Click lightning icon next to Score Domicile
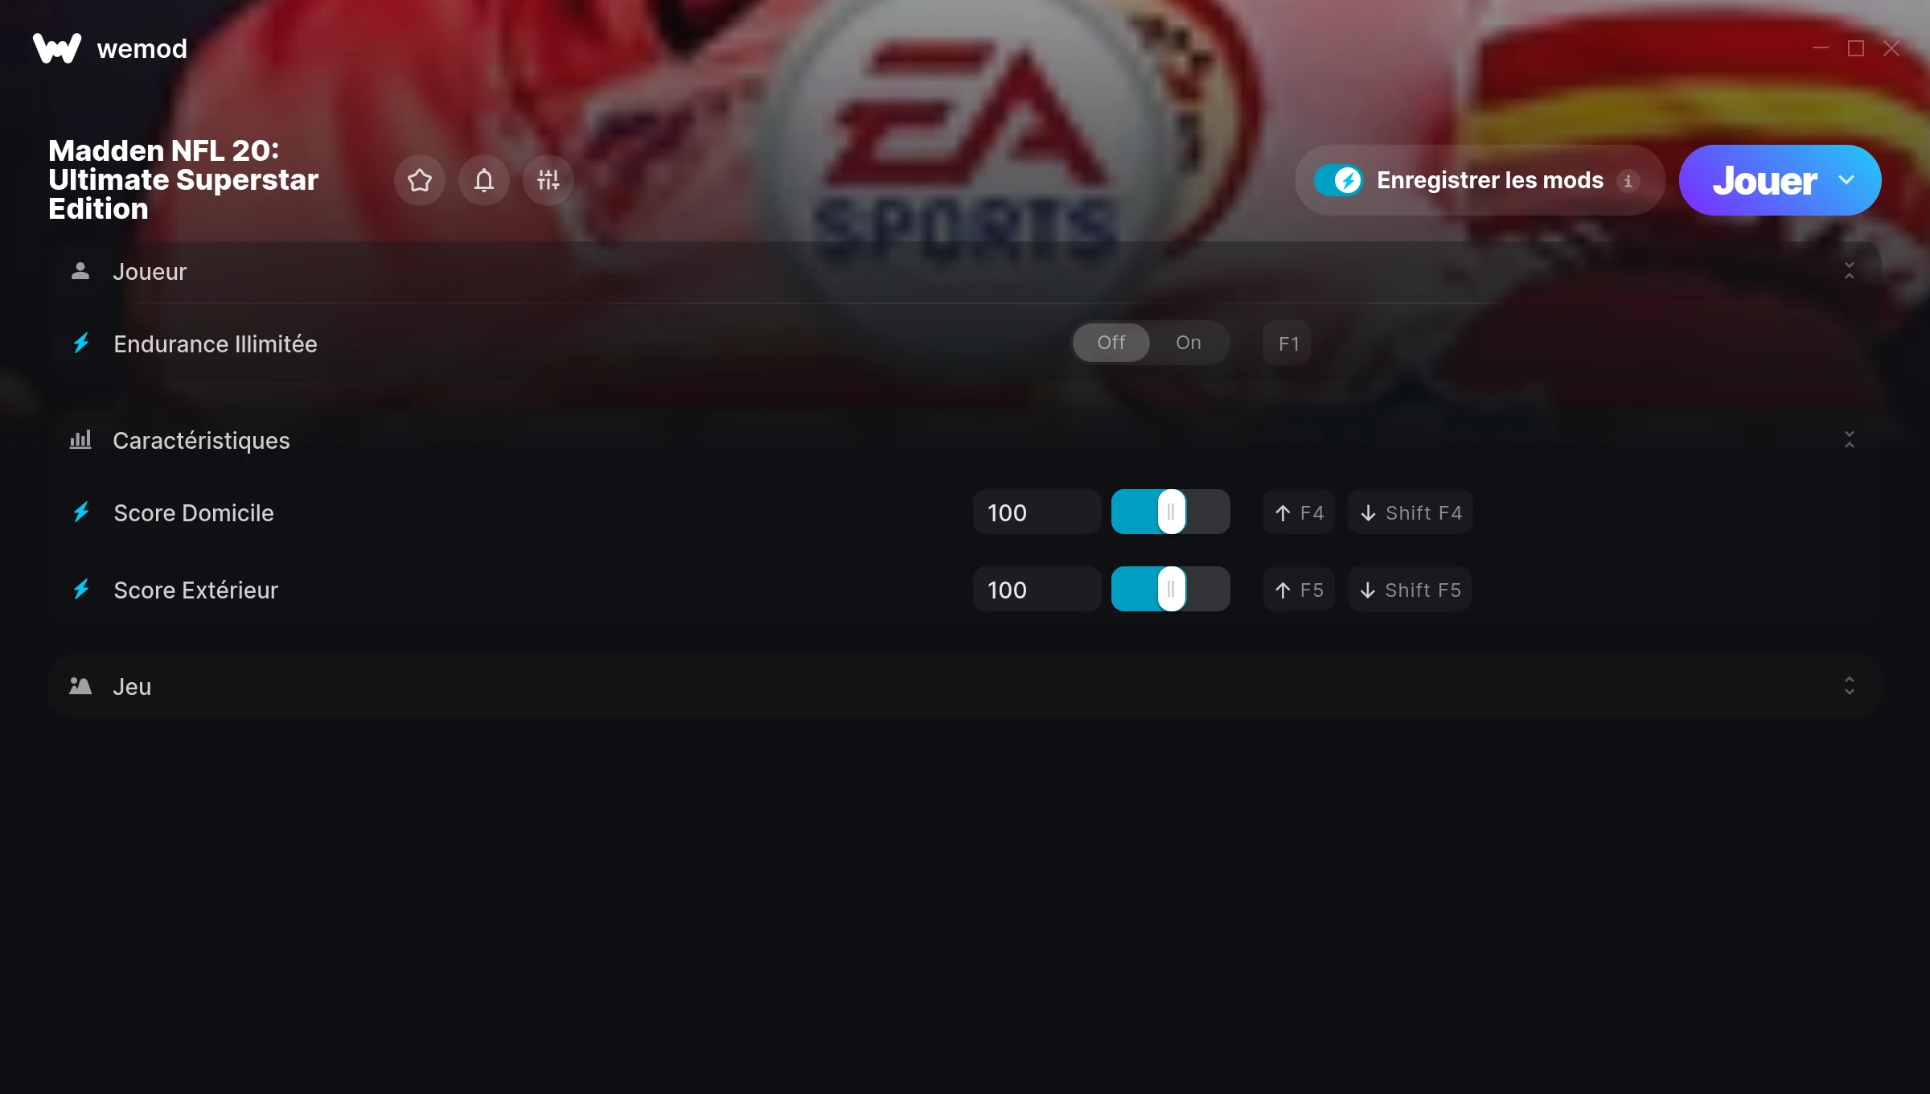 [x=81, y=512]
